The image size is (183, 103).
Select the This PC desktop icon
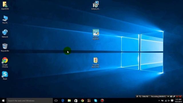pos(5,19)
